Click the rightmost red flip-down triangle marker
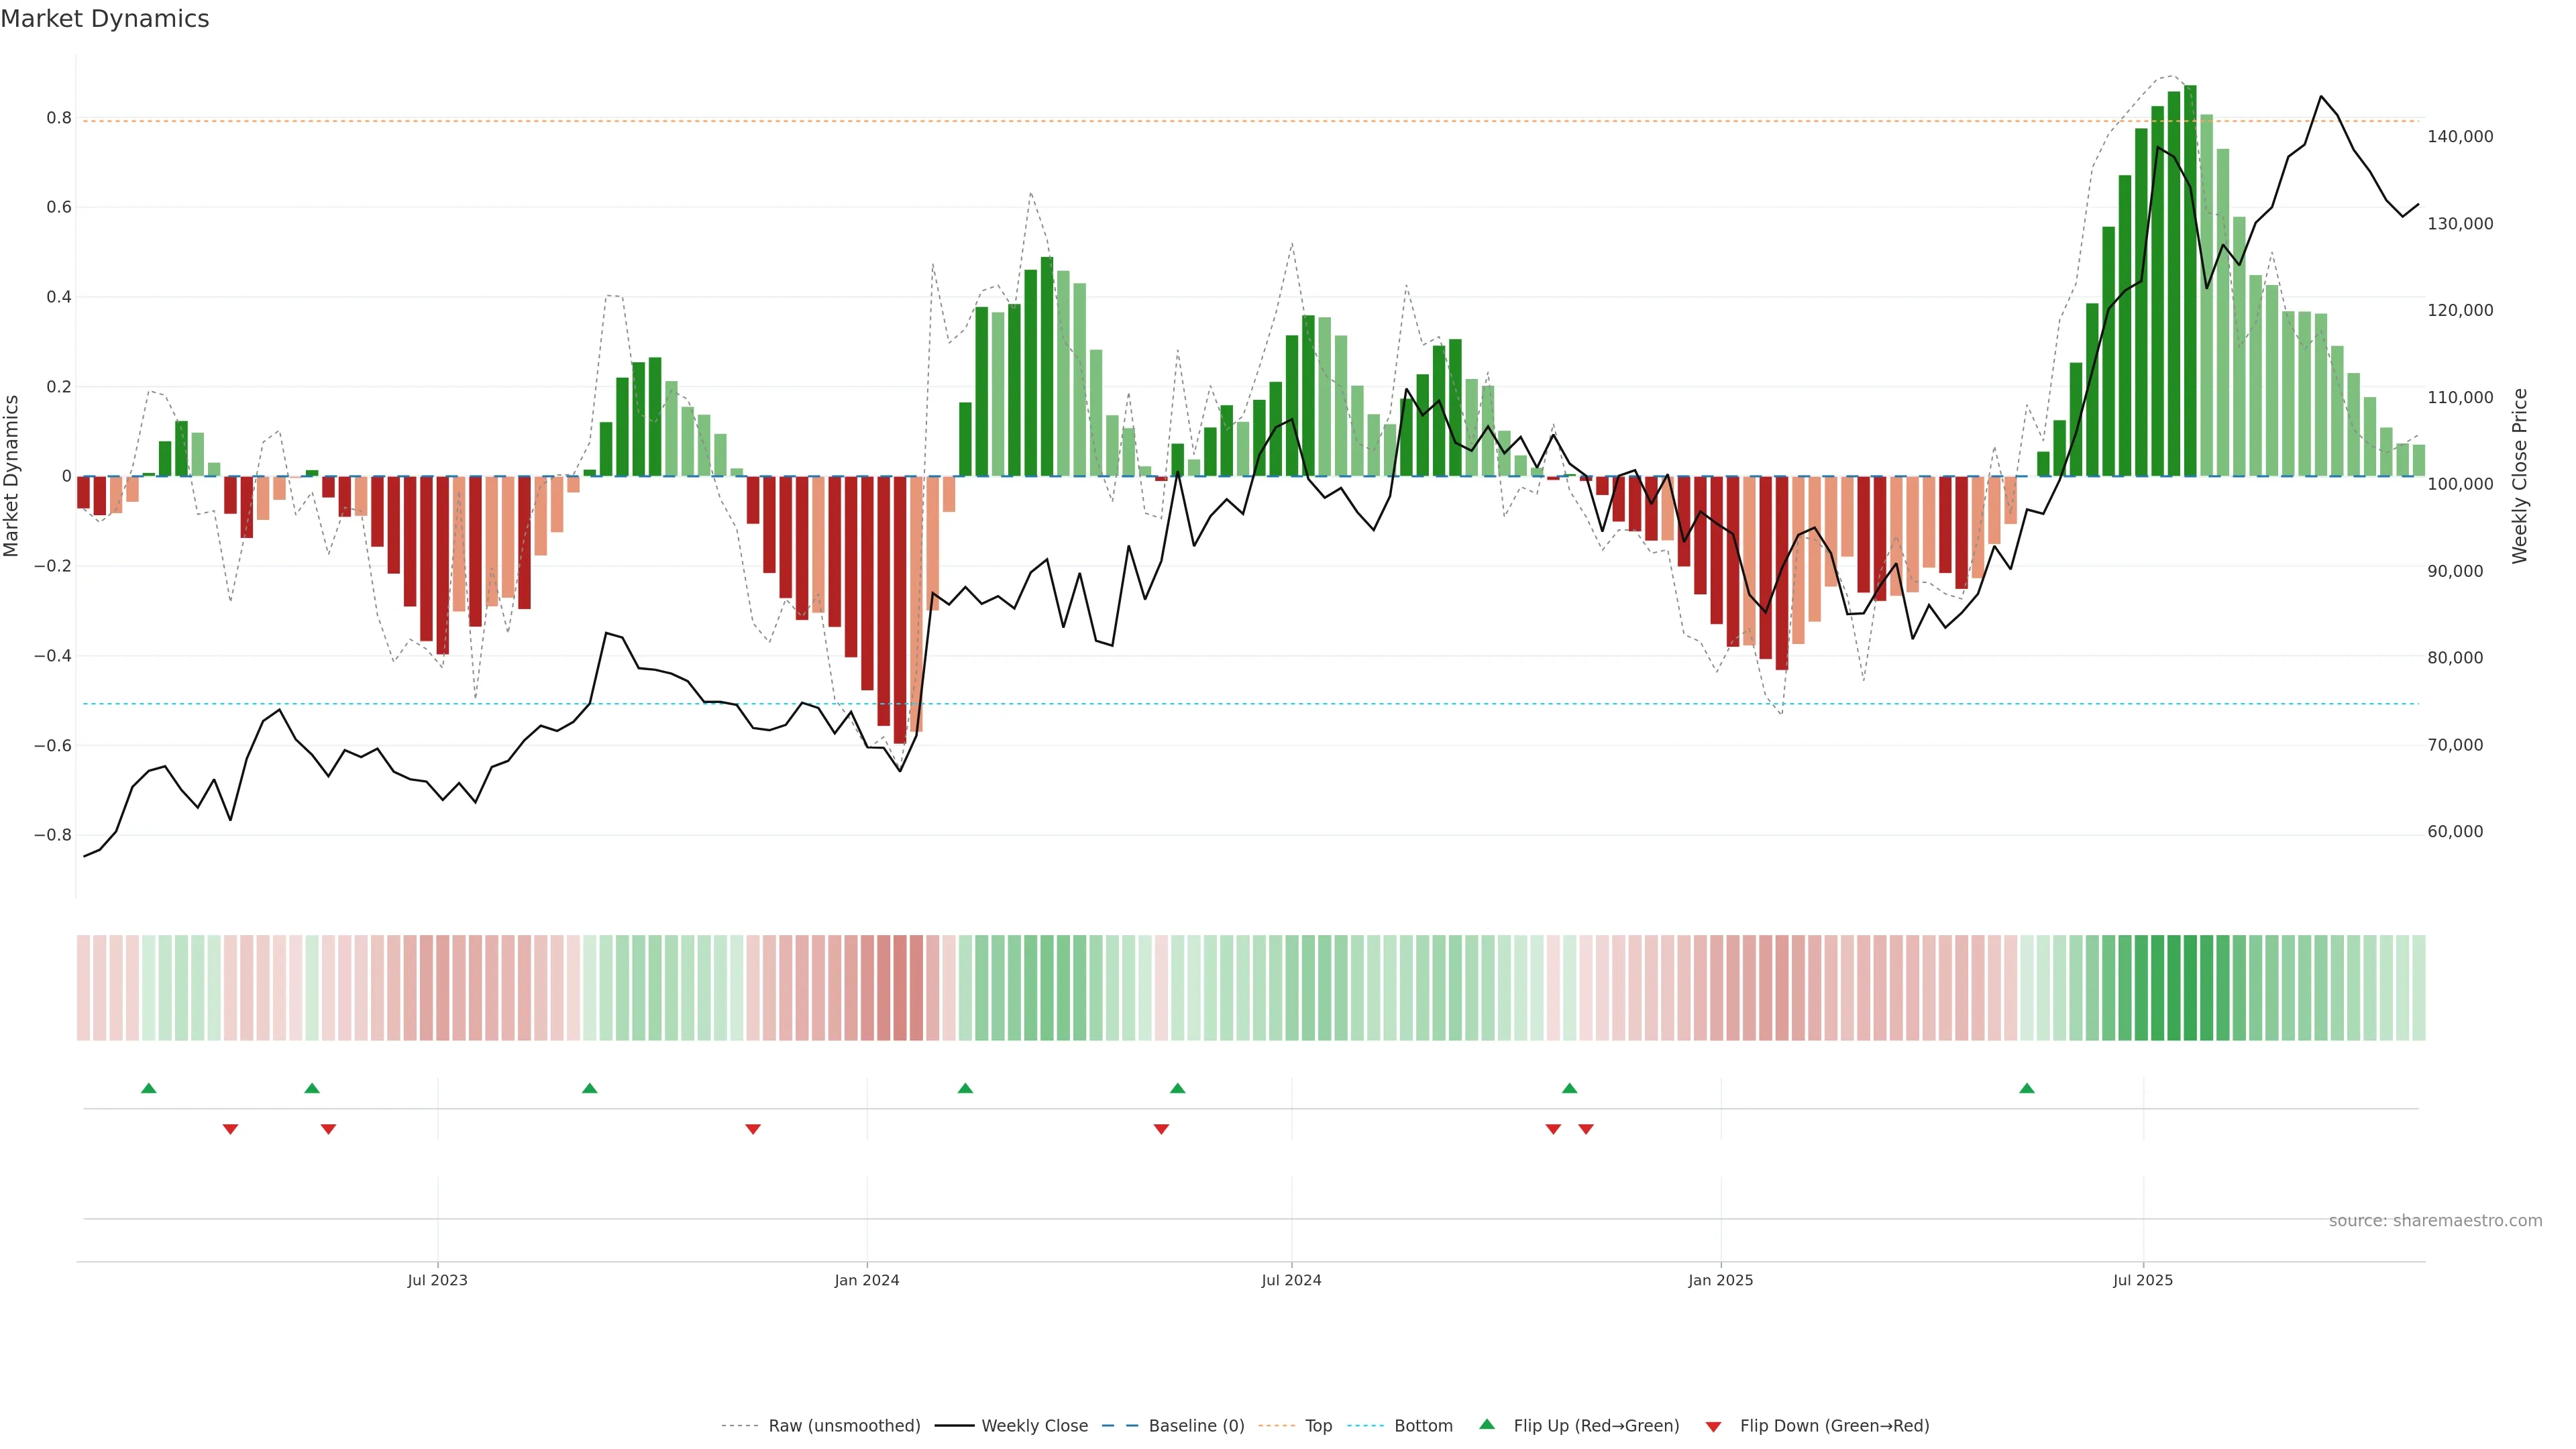Image resolution: width=2576 pixels, height=1449 pixels. click(1586, 1129)
